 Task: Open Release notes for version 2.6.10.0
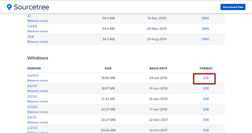click(38, 80)
